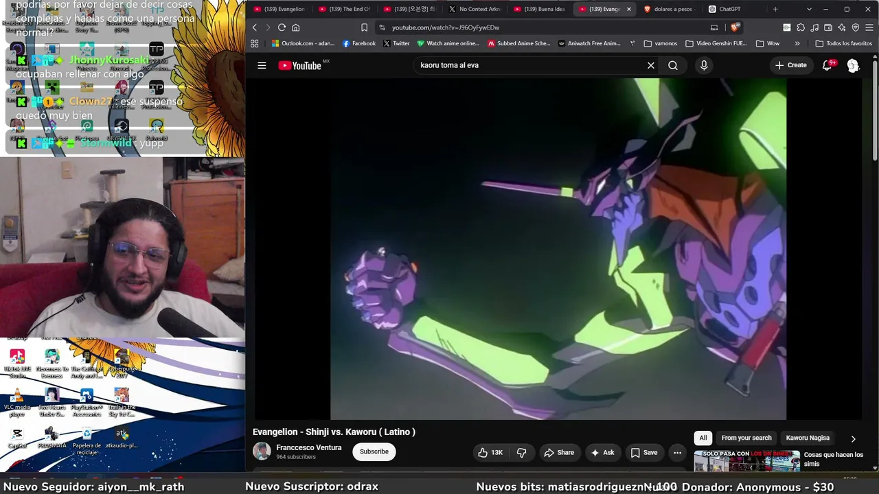Open TikTok LIVE Studio desktop shortcut
The height and width of the screenshot is (494, 879).
tap(18, 364)
